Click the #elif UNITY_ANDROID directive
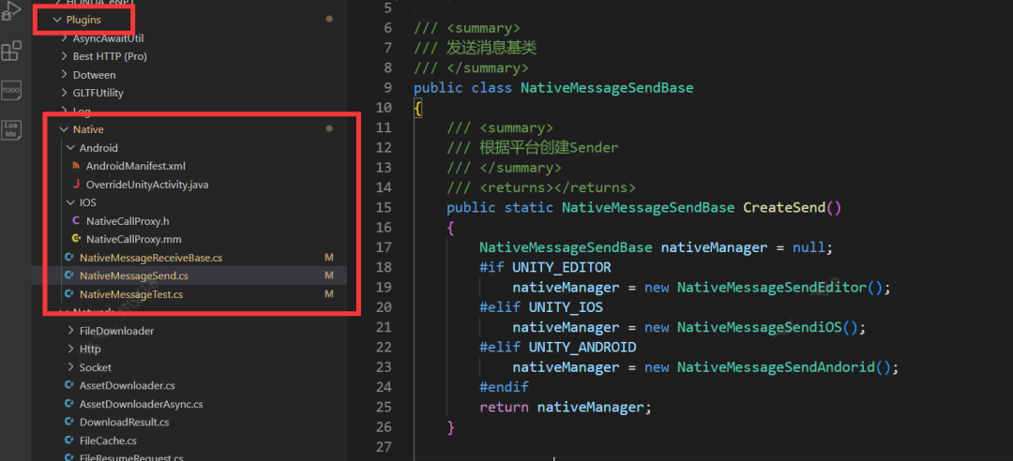 pyautogui.click(x=557, y=348)
